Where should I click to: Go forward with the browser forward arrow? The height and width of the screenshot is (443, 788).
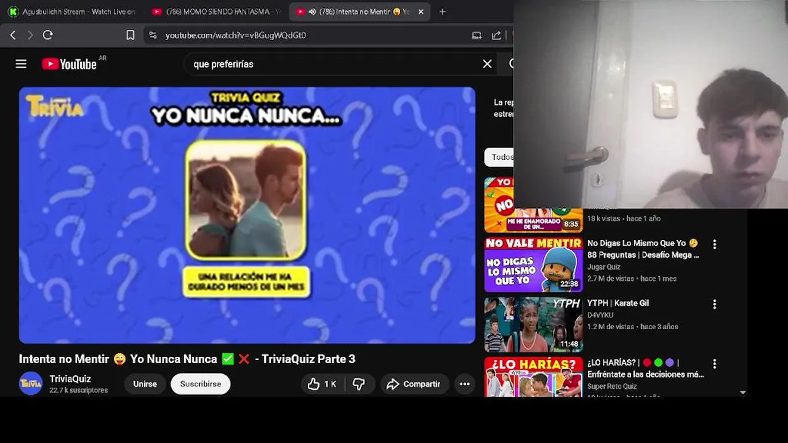(30, 35)
